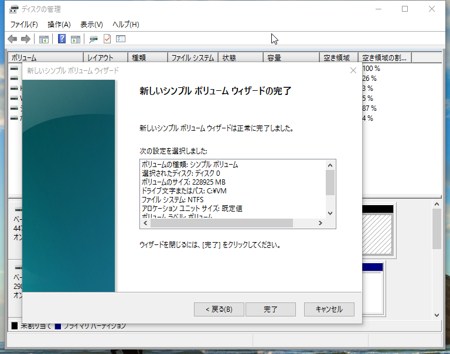Toggle the action pane toolbar icon

pos(76,39)
